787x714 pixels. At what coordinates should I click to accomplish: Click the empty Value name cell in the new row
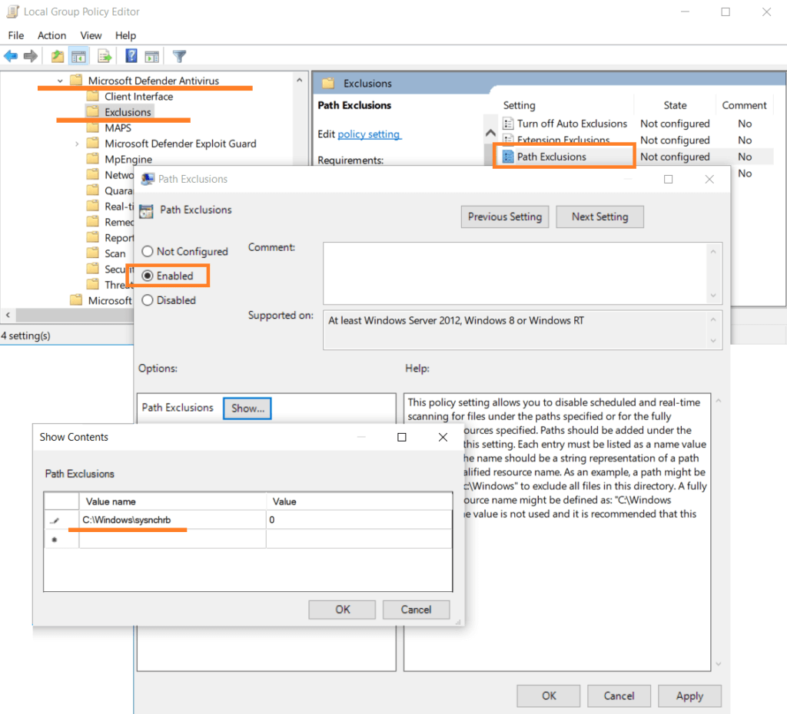(172, 539)
